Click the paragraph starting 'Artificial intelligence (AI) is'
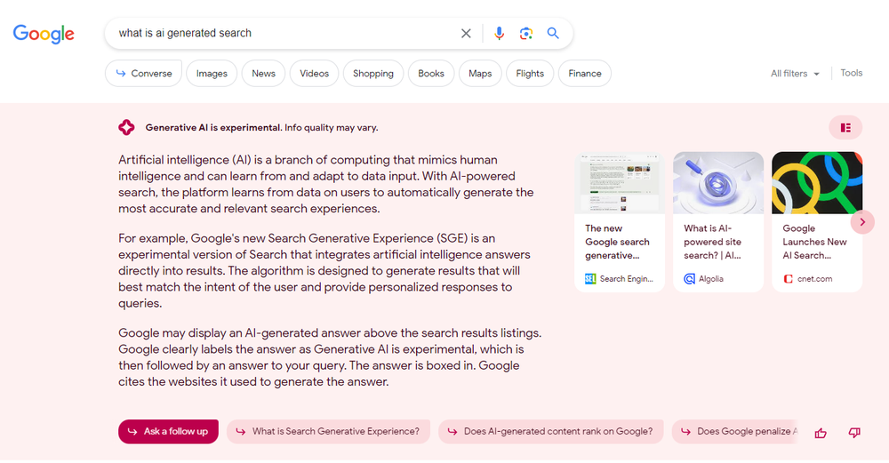889x463 pixels. 326,184
